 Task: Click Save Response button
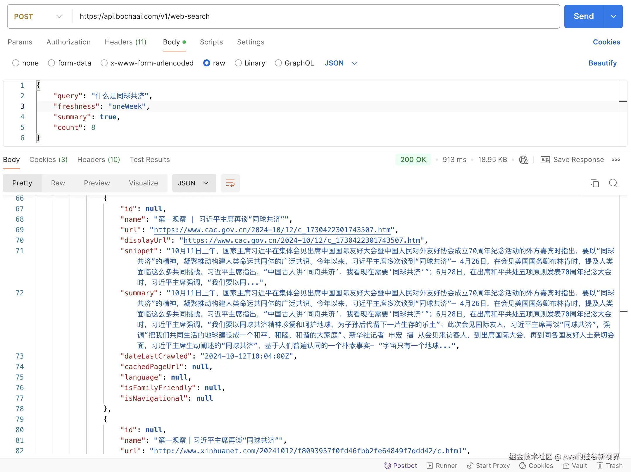coord(572,160)
